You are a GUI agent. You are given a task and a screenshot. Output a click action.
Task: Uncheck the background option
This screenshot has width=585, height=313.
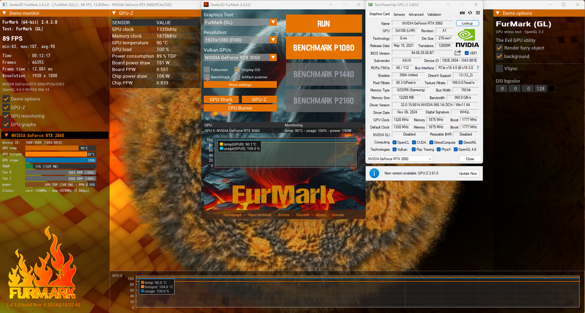coord(500,57)
